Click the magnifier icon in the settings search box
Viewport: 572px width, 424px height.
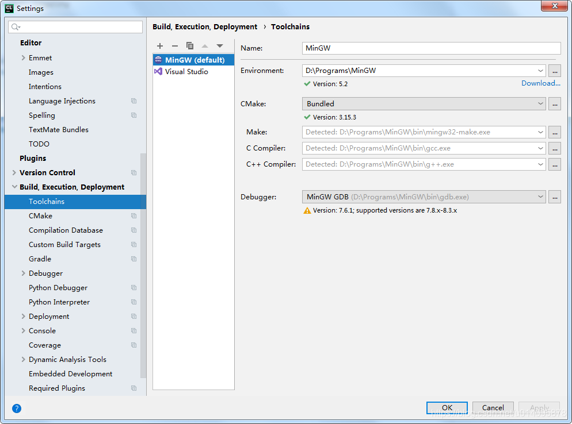click(14, 27)
